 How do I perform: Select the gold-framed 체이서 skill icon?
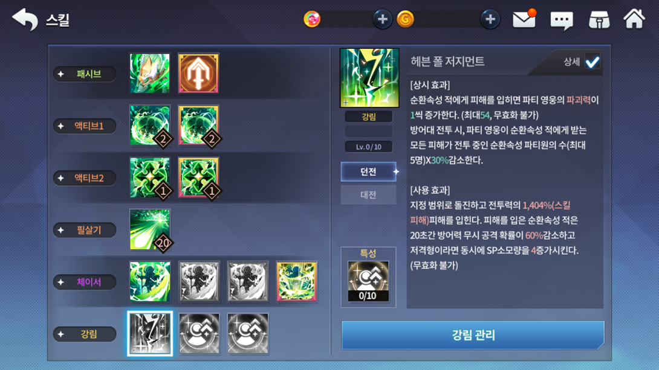pos(296,281)
